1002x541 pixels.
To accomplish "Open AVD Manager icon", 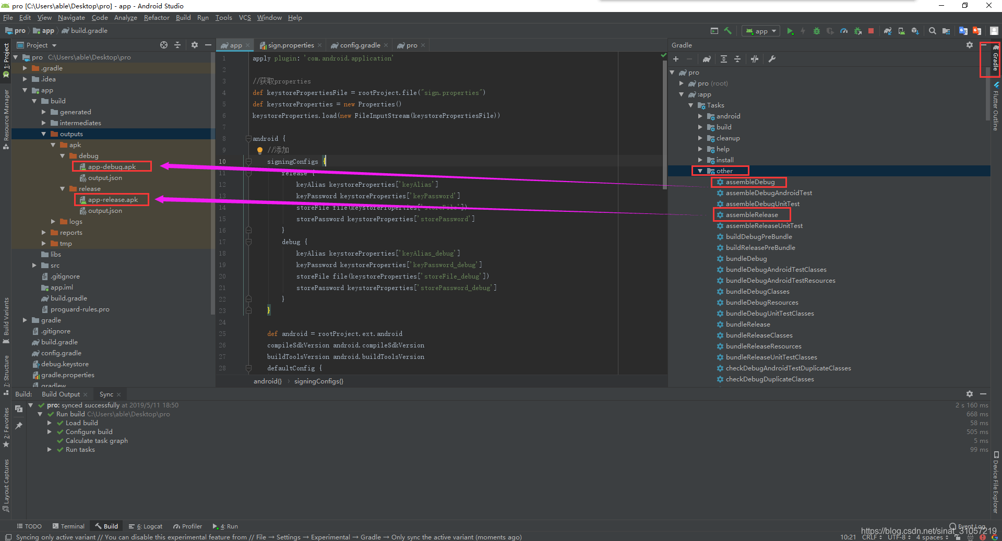I will [901, 31].
